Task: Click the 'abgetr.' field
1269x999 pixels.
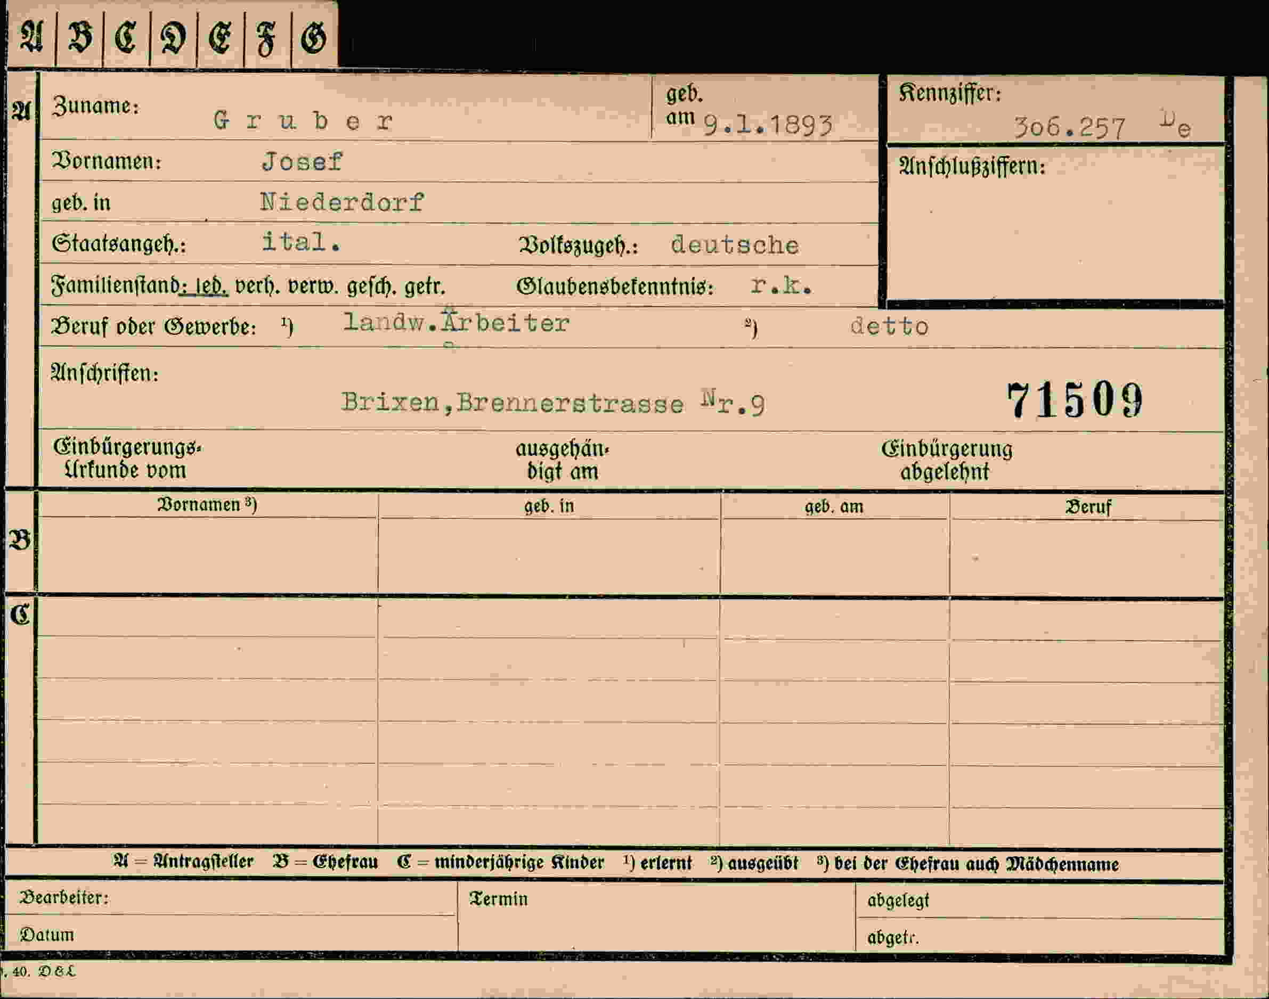Action: (x=1040, y=935)
